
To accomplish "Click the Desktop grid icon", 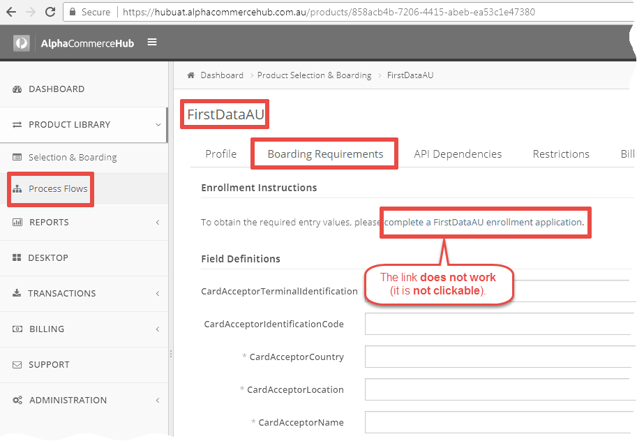I will (17, 257).
